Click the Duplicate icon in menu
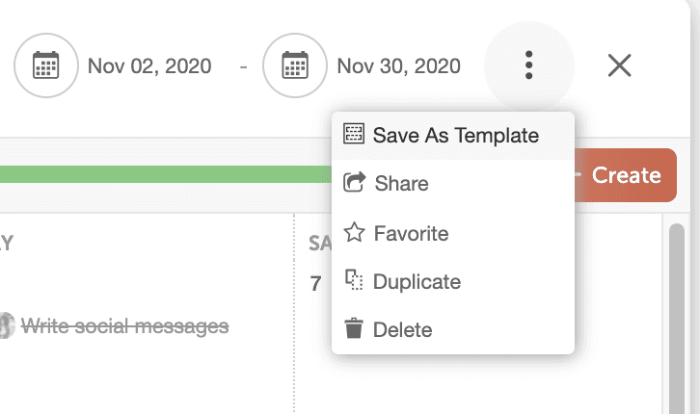Screen dimensions: 700x414 click(x=355, y=281)
